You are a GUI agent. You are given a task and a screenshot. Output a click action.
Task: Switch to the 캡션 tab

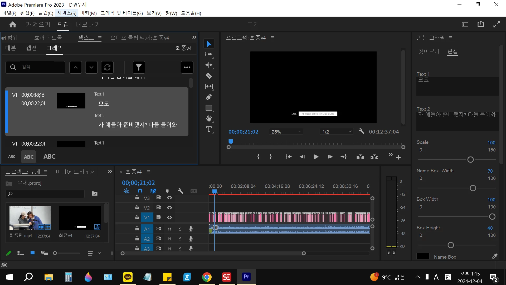(x=31, y=48)
